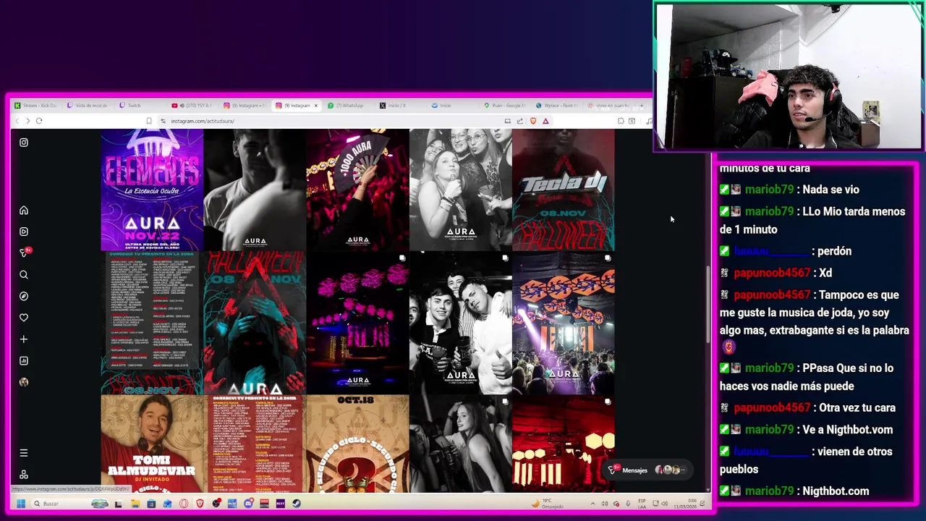Open Opera browser from the taskbar
Image resolution: width=926 pixels, height=521 pixels.
coord(184,504)
